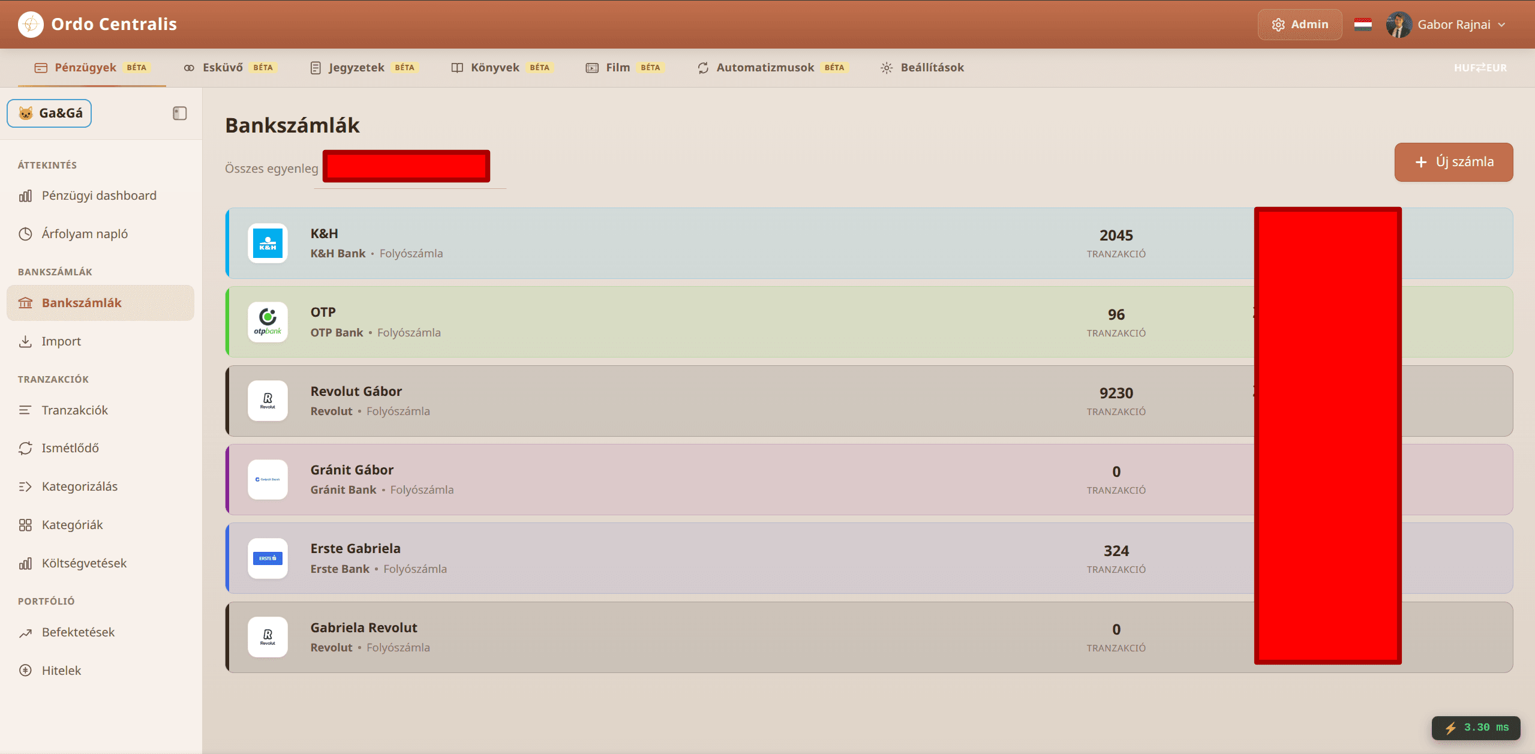Click the K&H bank logo
The width and height of the screenshot is (1535, 754).
tap(268, 244)
